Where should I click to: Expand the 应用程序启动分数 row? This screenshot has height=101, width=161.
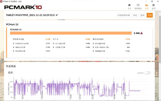click(14, 43)
